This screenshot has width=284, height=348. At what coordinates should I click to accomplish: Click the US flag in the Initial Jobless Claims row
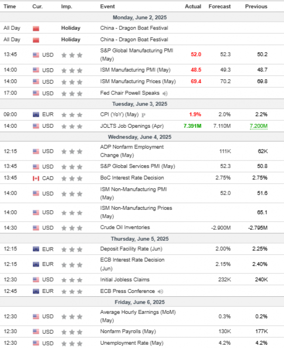(36, 280)
